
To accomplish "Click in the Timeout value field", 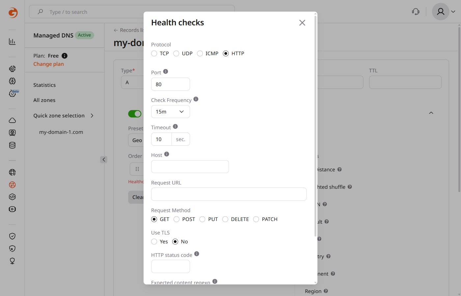I will tap(161, 139).
